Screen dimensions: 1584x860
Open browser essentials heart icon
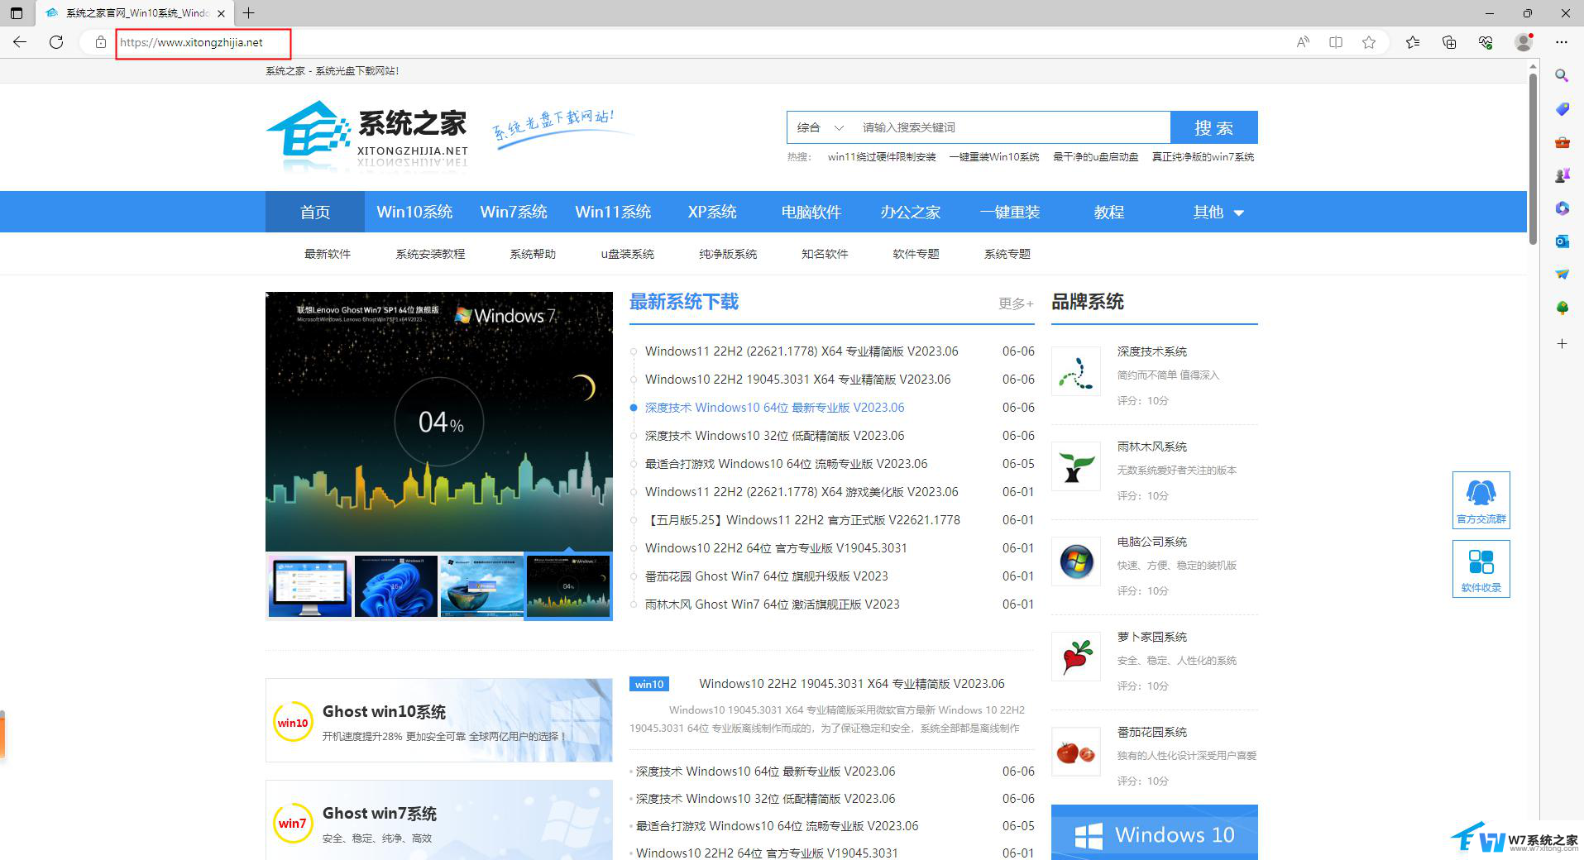(1486, 42)
